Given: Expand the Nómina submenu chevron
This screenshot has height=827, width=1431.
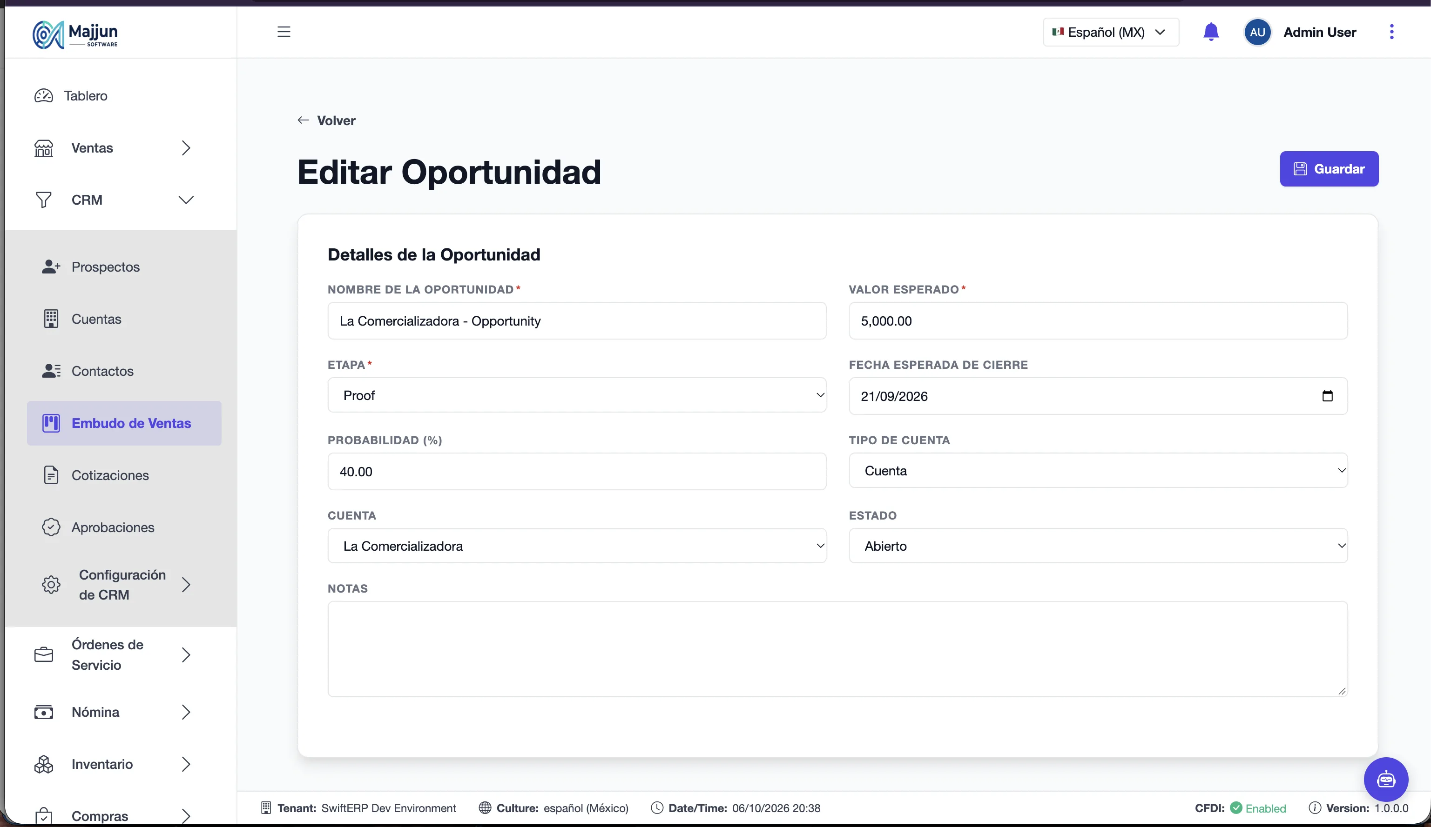Looking at the screenshot, I should point(186,713).
